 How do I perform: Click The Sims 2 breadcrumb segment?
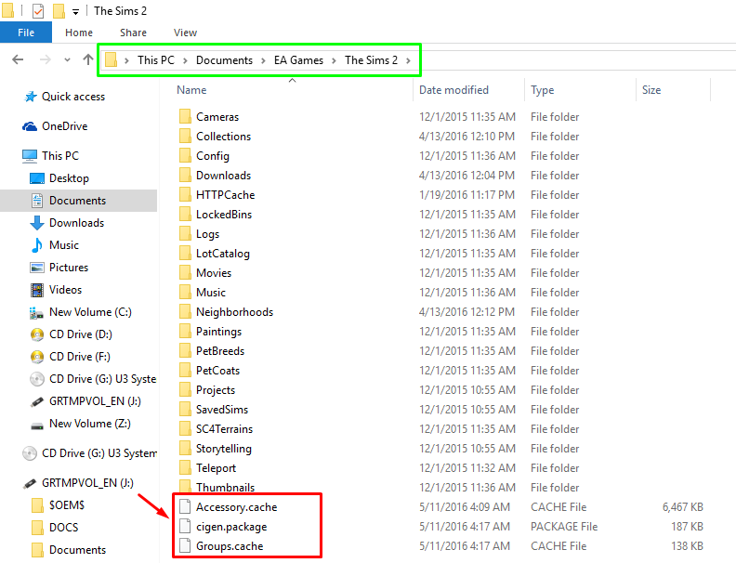click(x=371, y=60)
